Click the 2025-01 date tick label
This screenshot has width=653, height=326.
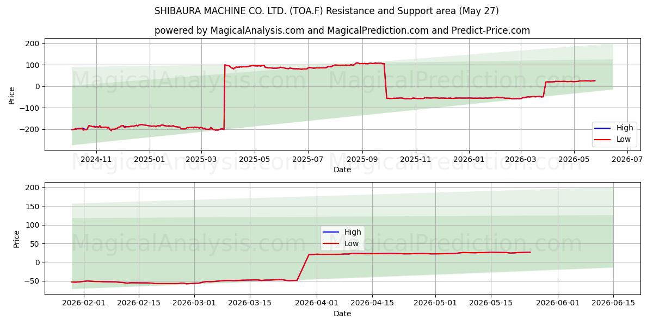(149, 159)
